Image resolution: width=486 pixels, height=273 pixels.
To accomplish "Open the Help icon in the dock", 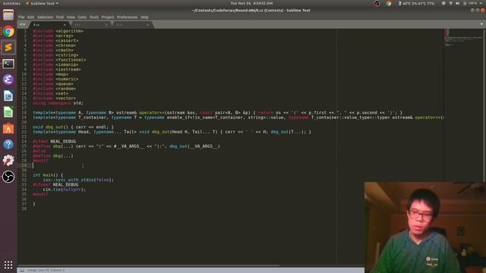I will (x=8, y=145).
